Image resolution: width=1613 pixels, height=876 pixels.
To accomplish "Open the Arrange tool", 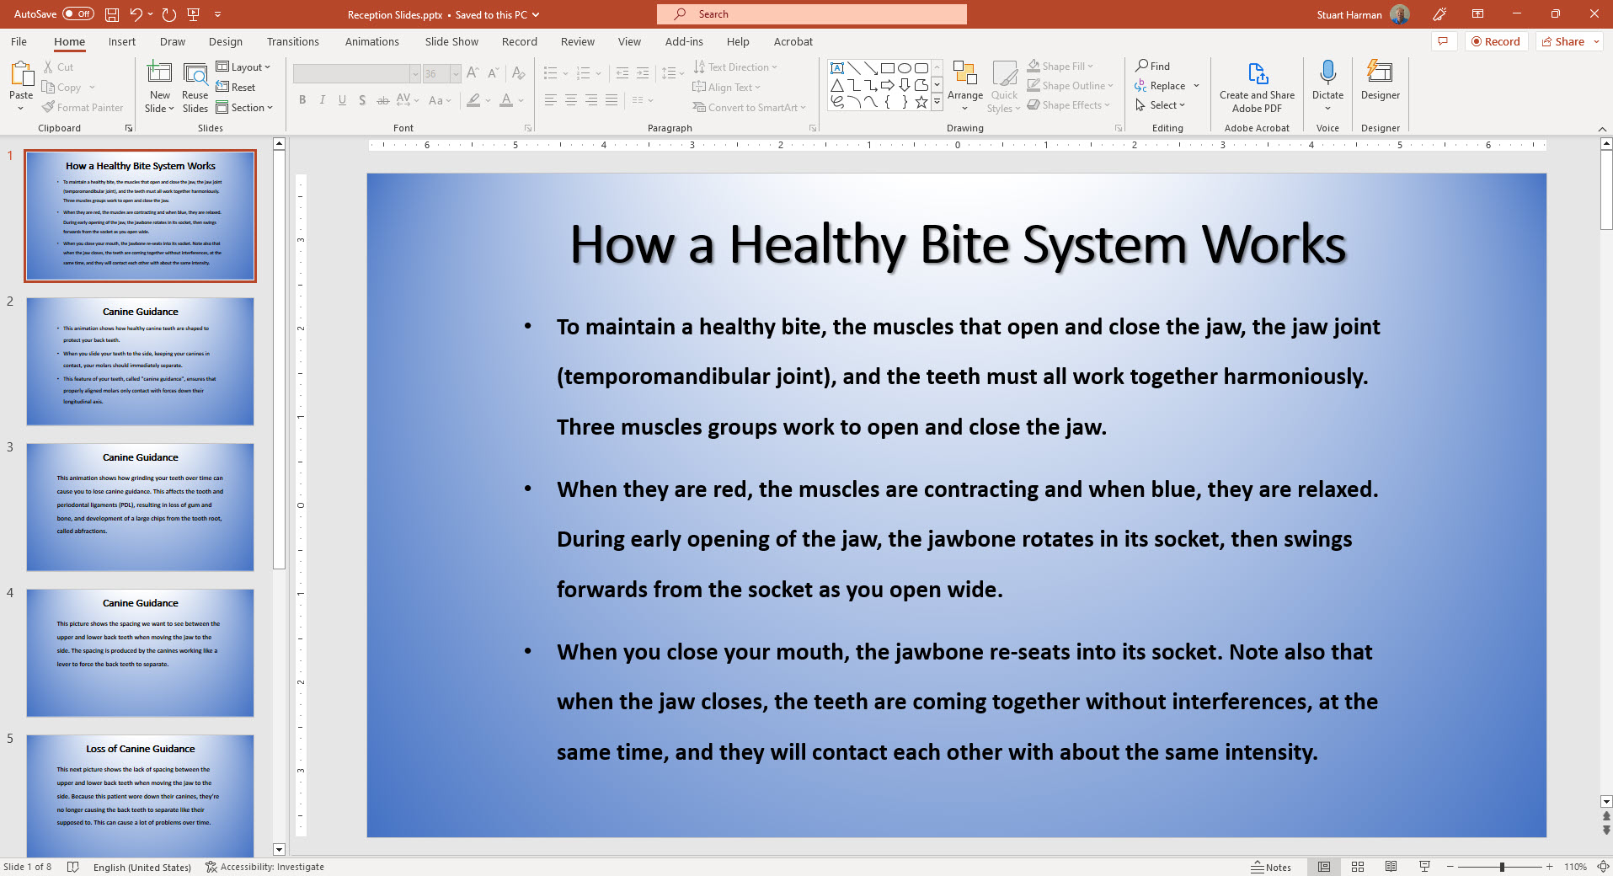I will click(964, 86).
